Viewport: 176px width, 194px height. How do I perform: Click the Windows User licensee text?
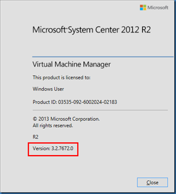coord(48,89)
